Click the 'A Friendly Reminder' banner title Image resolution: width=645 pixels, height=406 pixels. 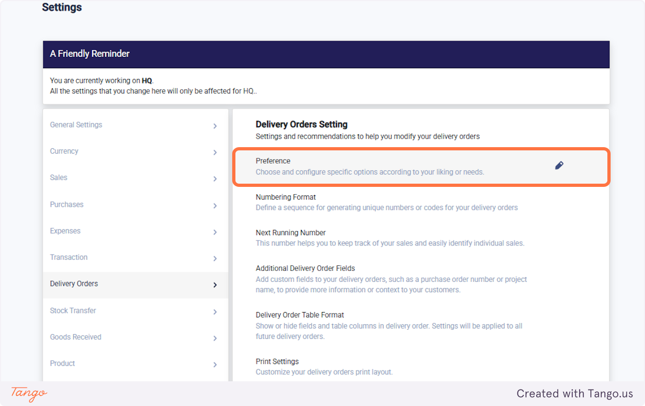pos(90,54)
